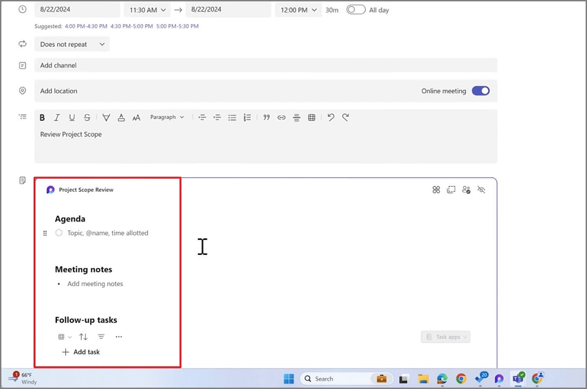Screen dimensions: 587x389
Task: Open font color tool
Action: coord(121,118)
